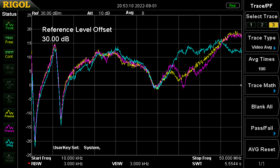280x168 pixels.
Task: Click the Blank All softkey
Action: click(261, 107)
